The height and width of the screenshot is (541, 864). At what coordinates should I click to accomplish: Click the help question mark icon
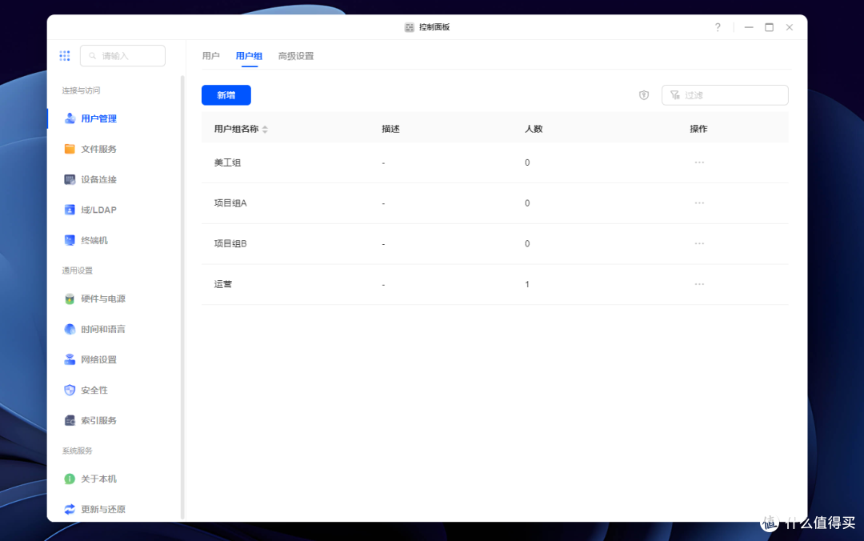point(718,27)
